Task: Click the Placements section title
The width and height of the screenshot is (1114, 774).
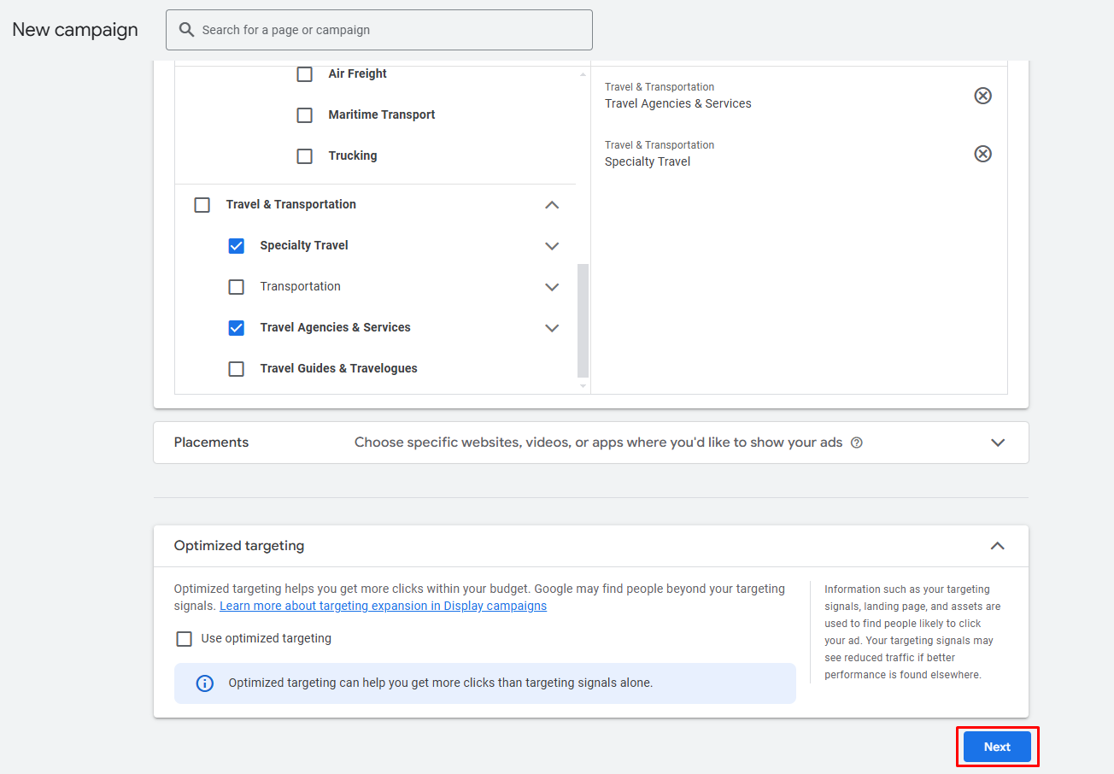Action: pos(211,443)
